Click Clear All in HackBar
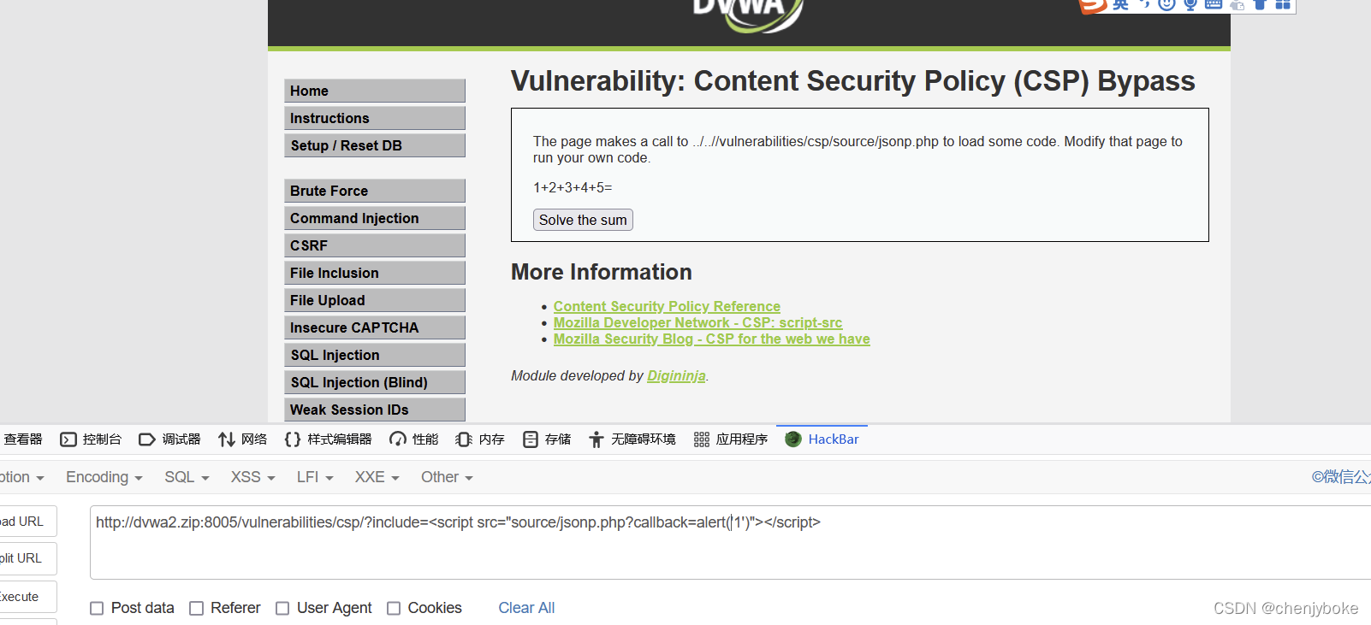The height and width of the screenshot is (625, 1371). click(x=526, y=608)
